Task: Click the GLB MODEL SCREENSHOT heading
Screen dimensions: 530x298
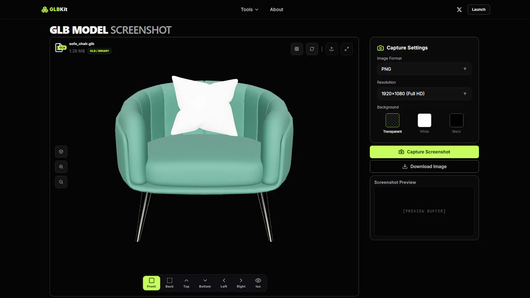Action: [x=111, y=30]
